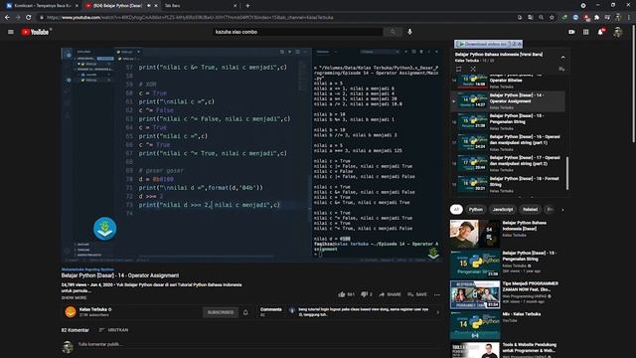Click the SUBSCRIBED button

[221, 312]
